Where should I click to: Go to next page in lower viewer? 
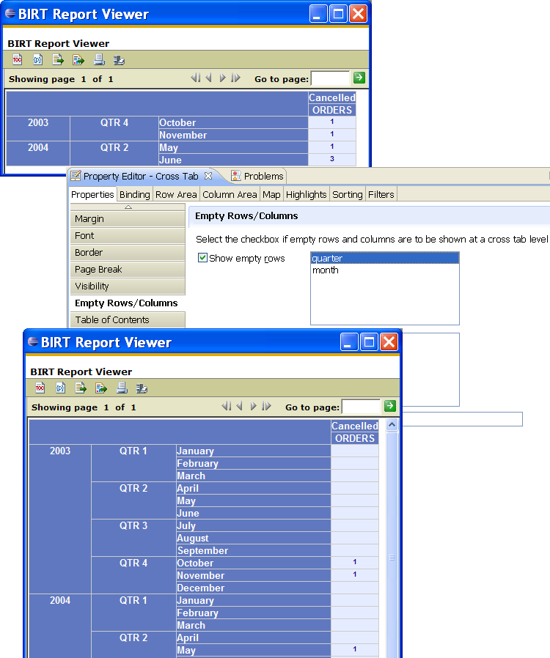[254, 406]
